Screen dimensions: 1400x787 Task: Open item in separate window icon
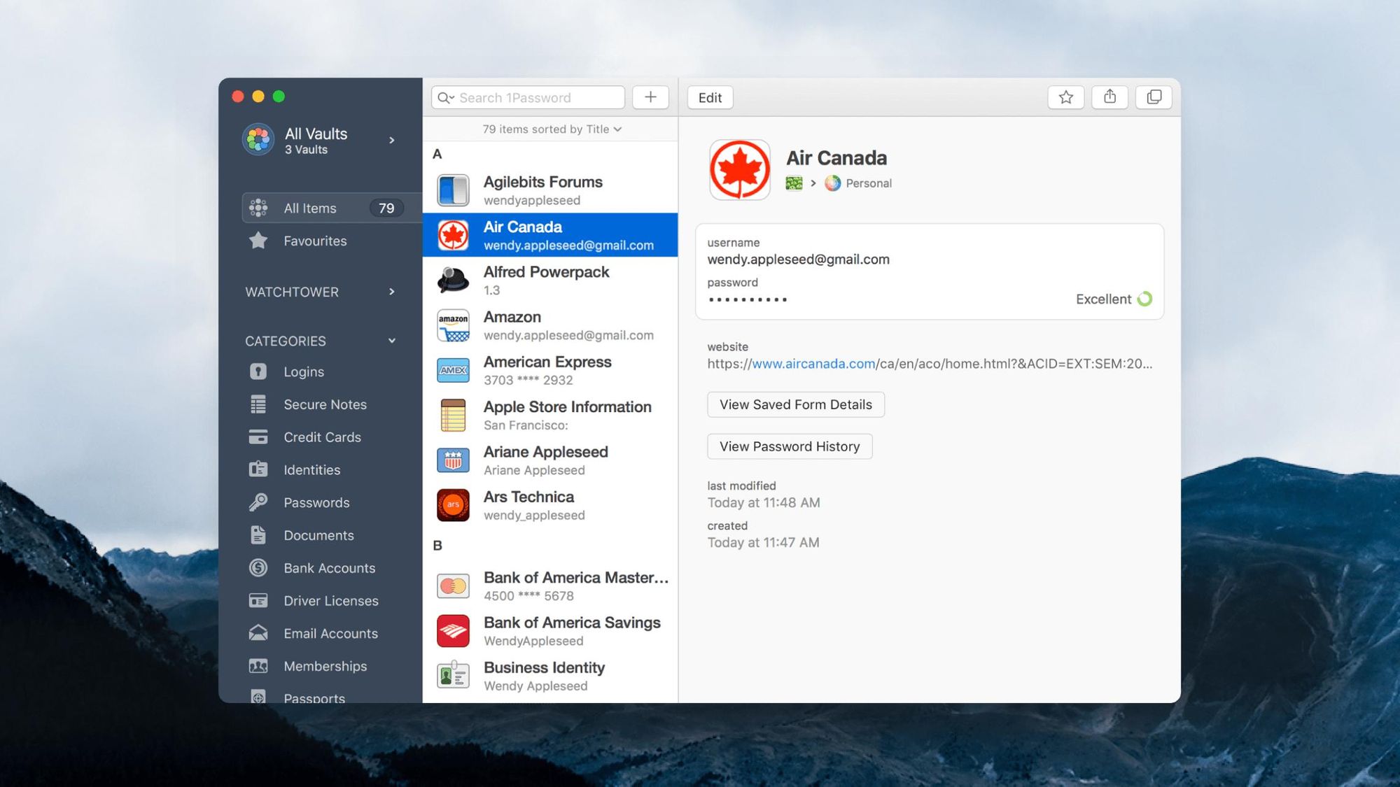click(1154, 97)
